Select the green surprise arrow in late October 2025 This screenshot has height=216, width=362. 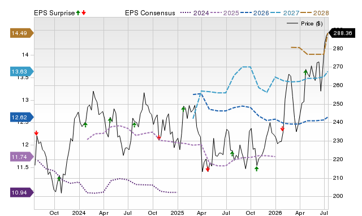click(x=256, y=169)
